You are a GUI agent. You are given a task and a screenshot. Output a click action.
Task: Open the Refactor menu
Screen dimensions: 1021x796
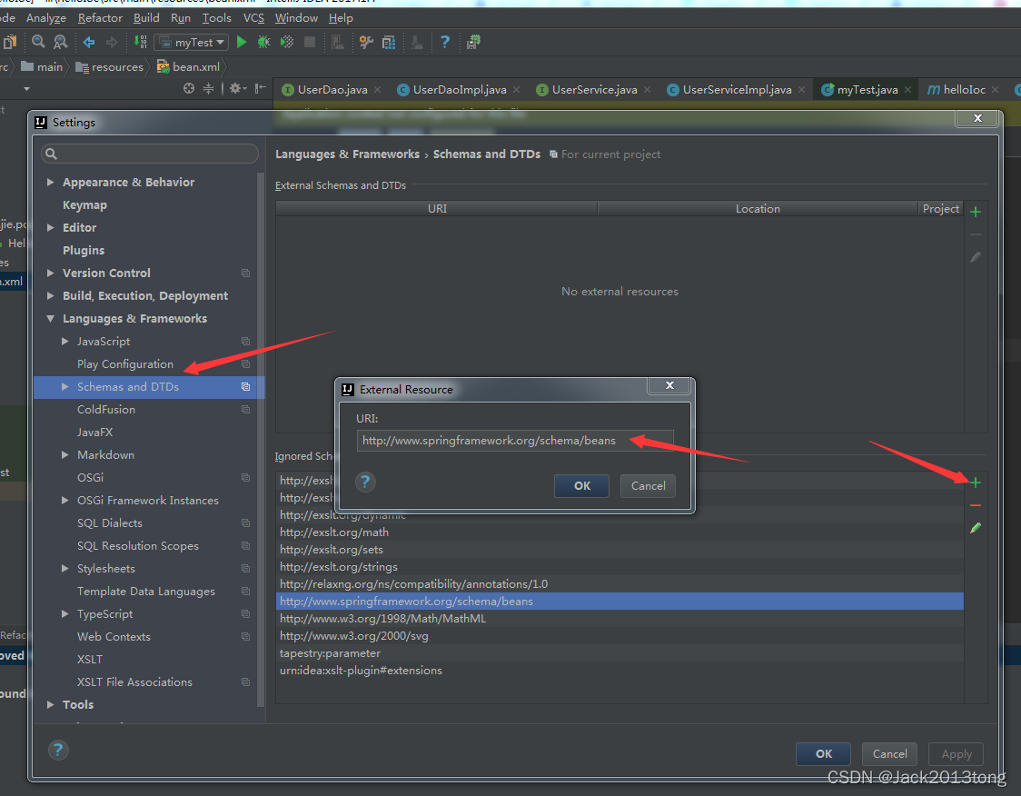[x=100, y=18]
